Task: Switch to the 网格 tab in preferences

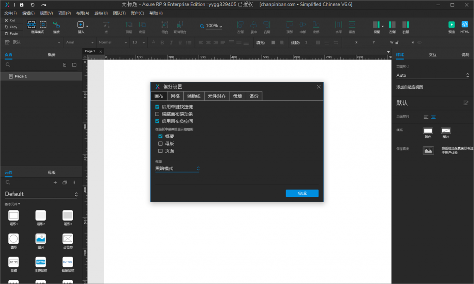Action: pyautogui.click(x=175, y=96)
